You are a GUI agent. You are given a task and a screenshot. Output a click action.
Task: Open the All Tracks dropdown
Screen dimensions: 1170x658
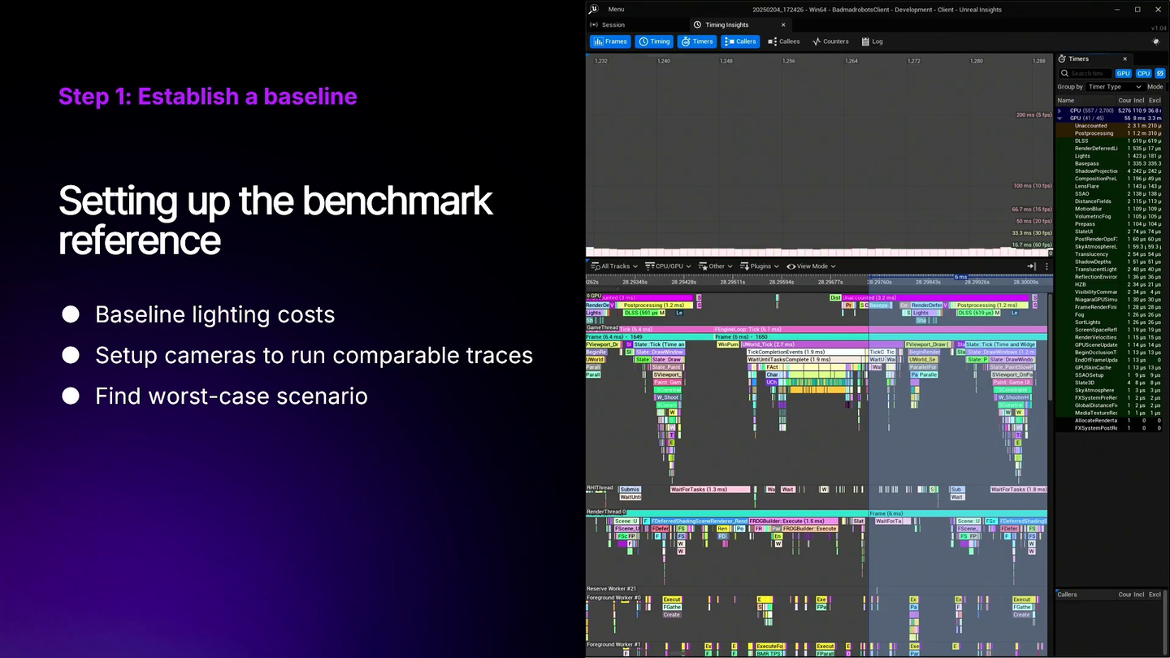click(x=614, y=266)
